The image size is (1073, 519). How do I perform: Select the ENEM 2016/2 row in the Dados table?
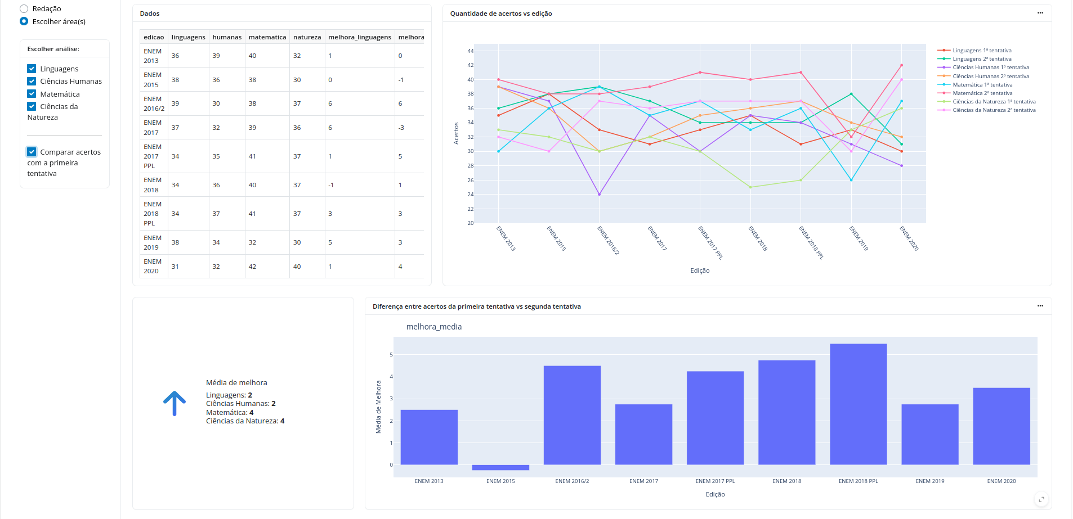pos(281,103)
